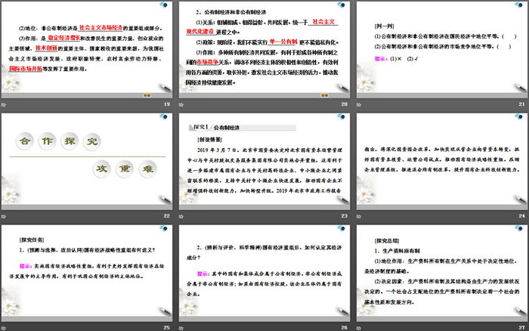529x331 pixels.
Task: Select the 合作探究 section title slide
Action: [x=88, y=159]
